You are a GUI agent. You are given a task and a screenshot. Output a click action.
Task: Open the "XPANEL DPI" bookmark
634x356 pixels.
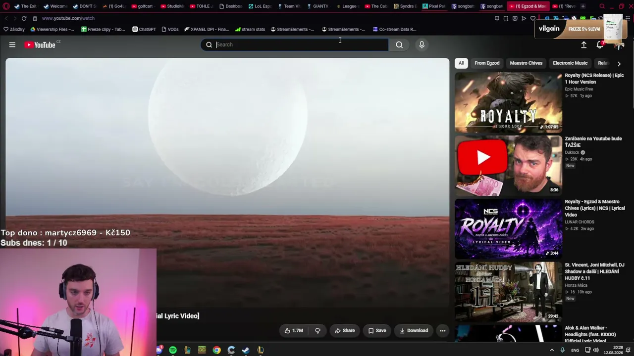[207, 29]
